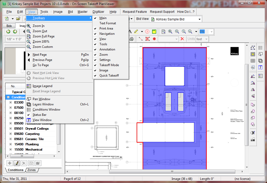Screen dimensions: 267x183
Task: Select the yellow highlighter annotation tool
Action: coord(136,31)
